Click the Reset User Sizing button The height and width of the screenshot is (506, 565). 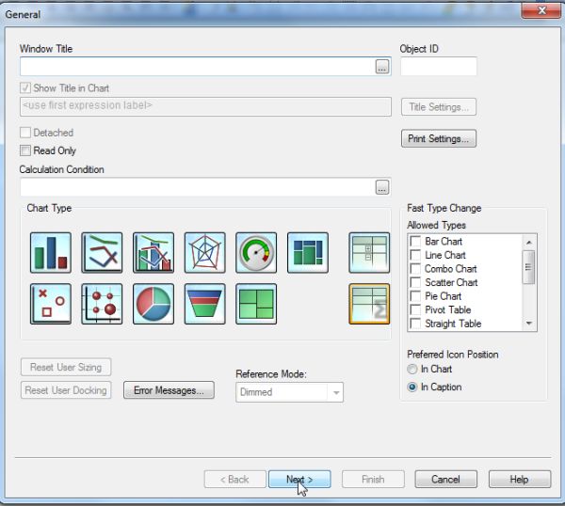pos(66,367)
